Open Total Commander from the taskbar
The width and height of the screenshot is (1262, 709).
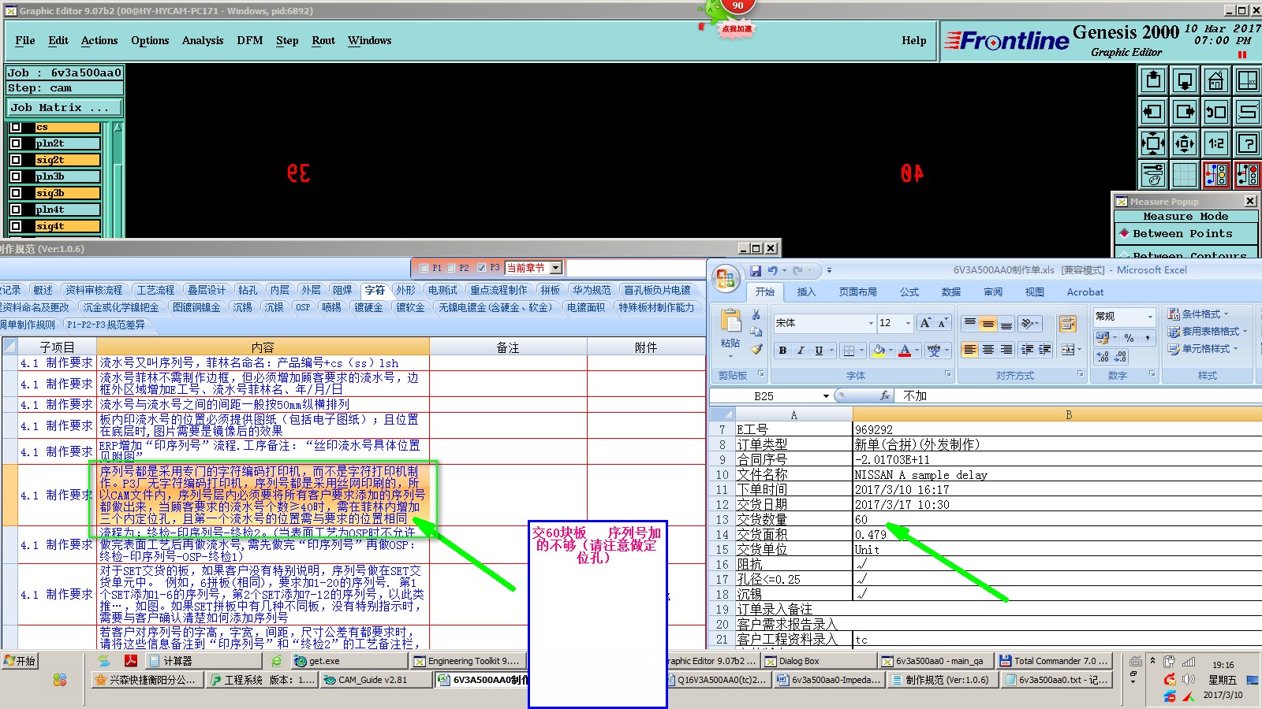click(1054, 661)
